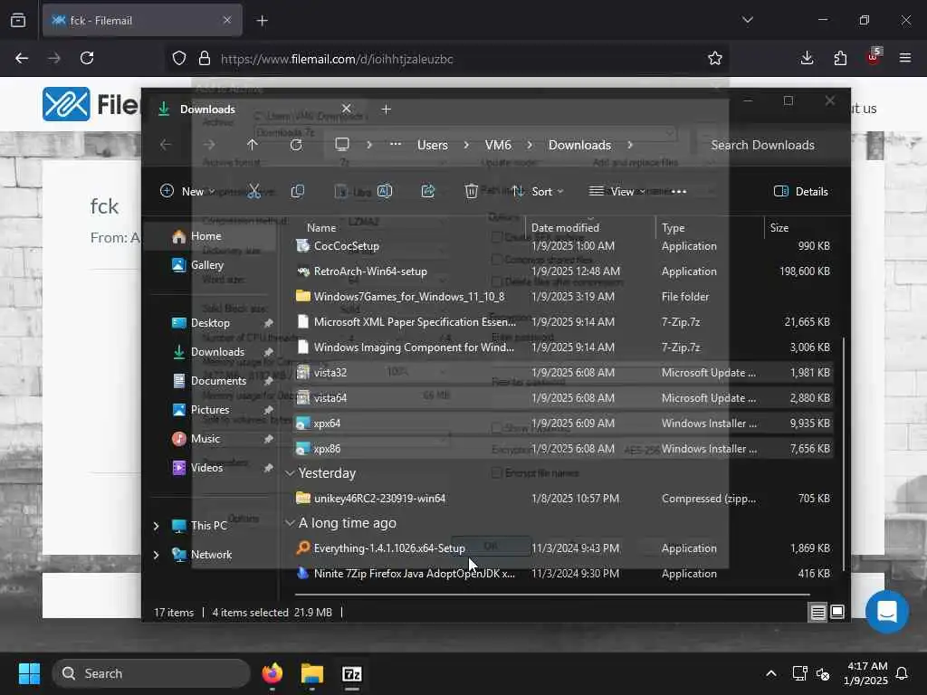Expand the This PC tree node
This screenshot has height=695, width=927.
(x=156, y=526)
